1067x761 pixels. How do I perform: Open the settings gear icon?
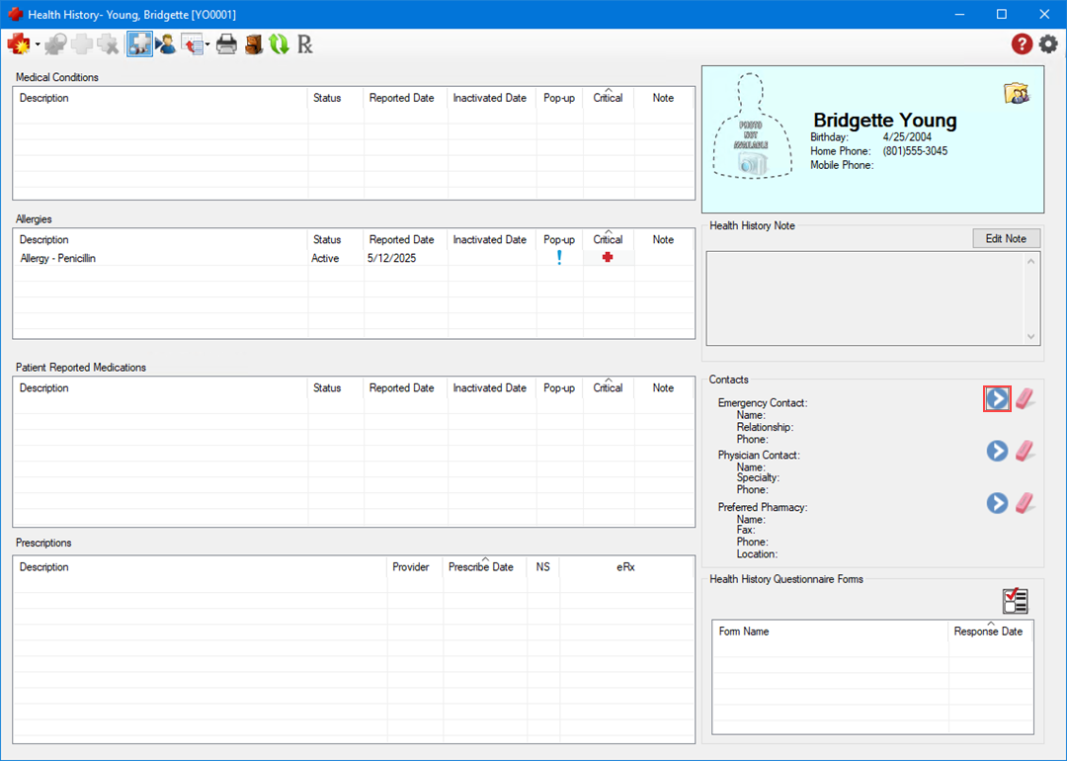(1047, 43)
